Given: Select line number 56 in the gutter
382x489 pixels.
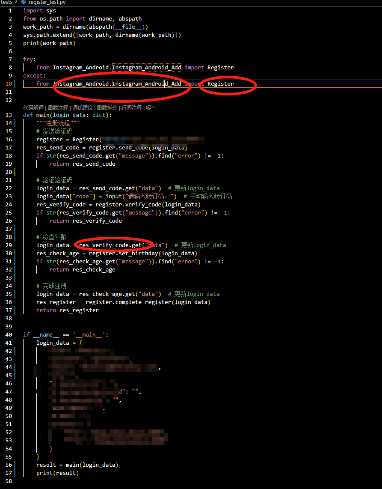Looking at the screenshot, I should 9,465.
